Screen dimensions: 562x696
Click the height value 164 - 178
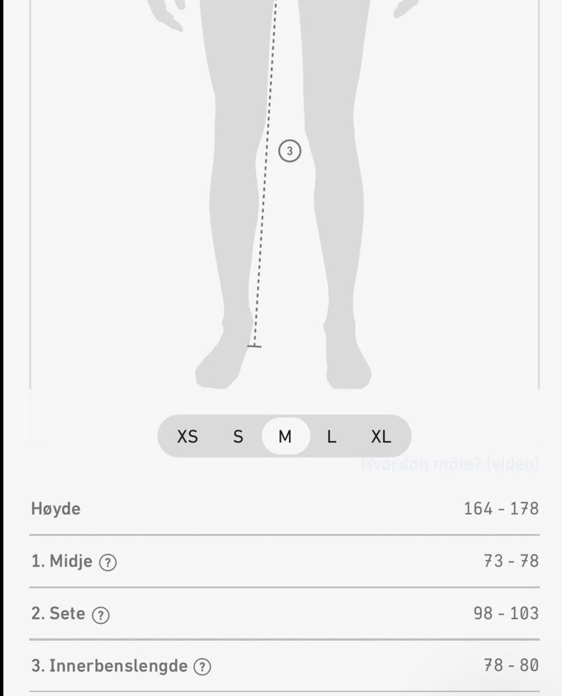coord(501,509)
